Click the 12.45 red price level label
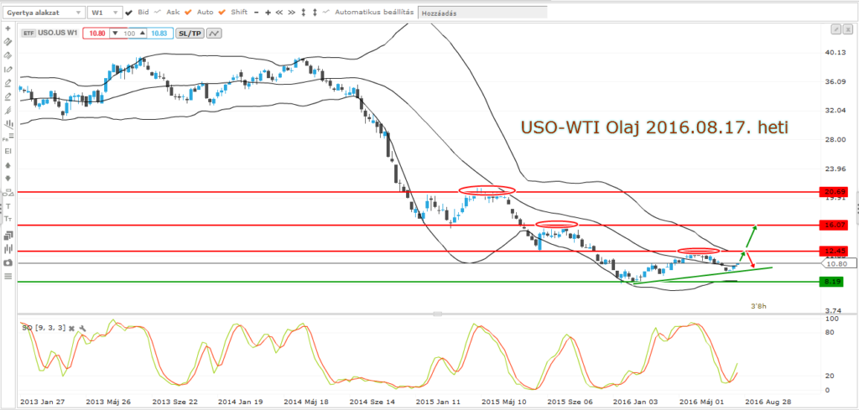This screenshot has width=859, height=410. pos(833,251)
